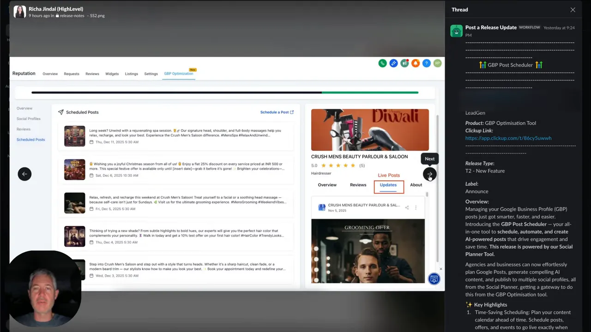Select Scheduled Posts in the left sidebar
The height and width of the screenshot is (332, 591).
pyautogui.click(x=31, y=139)
